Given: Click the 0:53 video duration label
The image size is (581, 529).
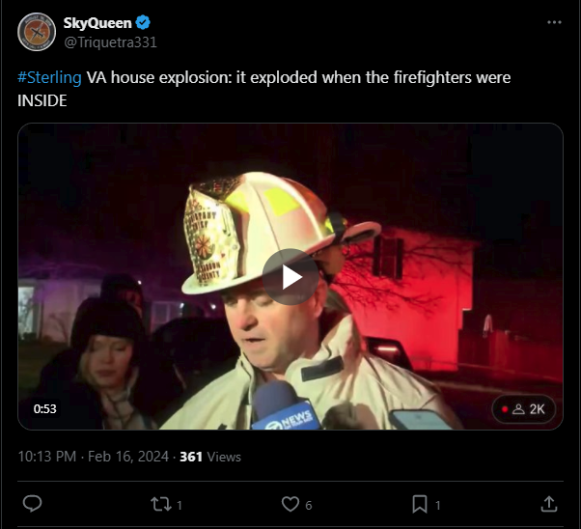Looking at the screenshot, I should pos(44,409).
